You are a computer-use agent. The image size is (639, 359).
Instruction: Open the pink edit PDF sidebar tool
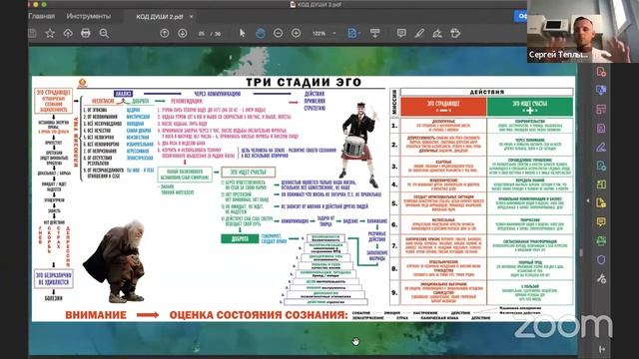pos(601,109)
